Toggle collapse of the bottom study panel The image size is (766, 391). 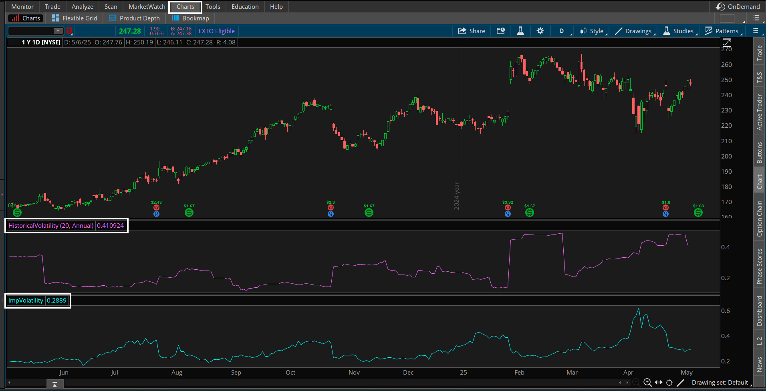[x=54, y=383]
